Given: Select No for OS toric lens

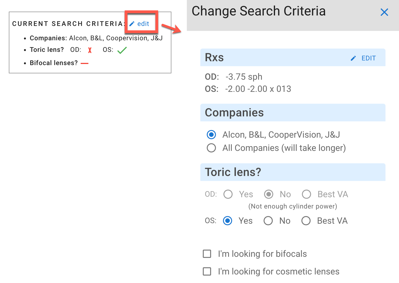Looking at the screenshot, I should click(268, 221).
